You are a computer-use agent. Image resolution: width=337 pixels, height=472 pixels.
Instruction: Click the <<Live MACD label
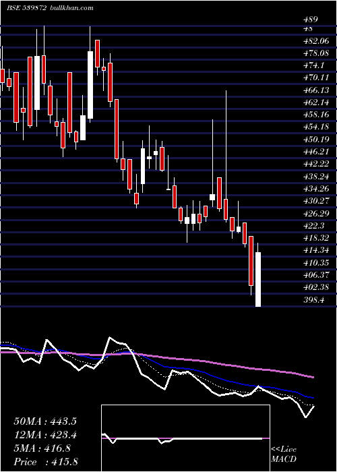click(284, 454)
